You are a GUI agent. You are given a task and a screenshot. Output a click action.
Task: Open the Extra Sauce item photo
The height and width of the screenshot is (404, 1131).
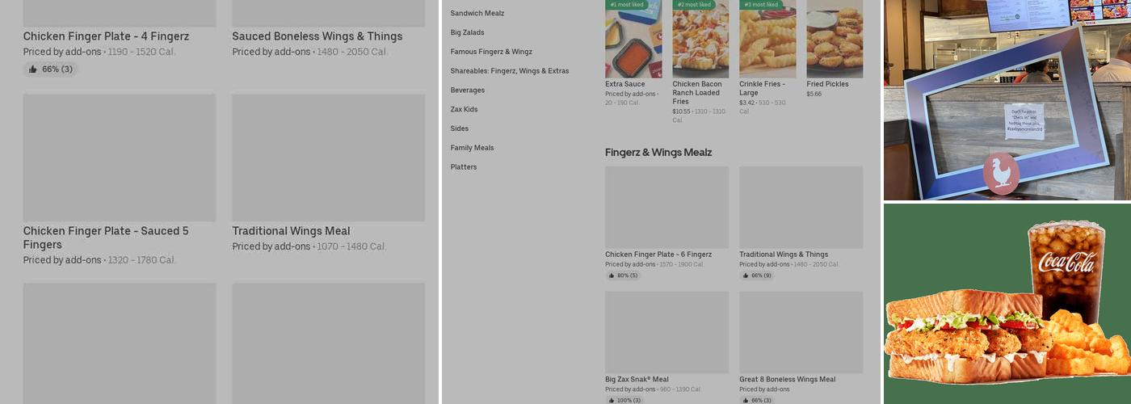[633, 39]
